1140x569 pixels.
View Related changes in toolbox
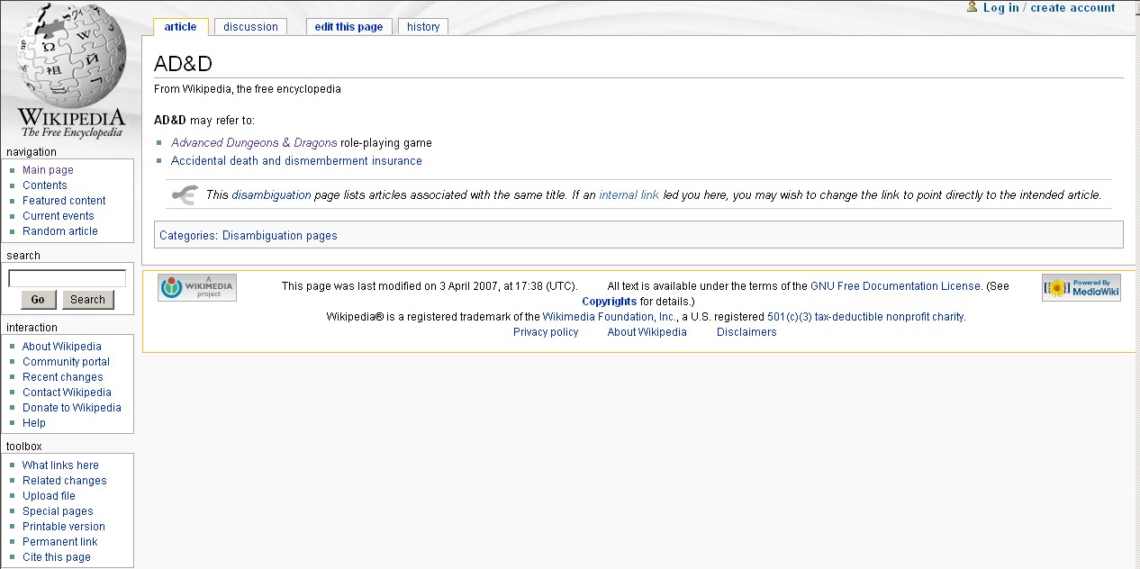[65, 481]
